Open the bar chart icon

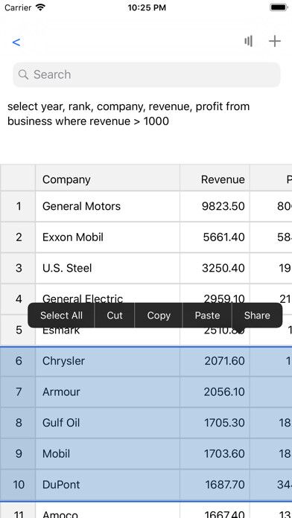coord(248,41)
